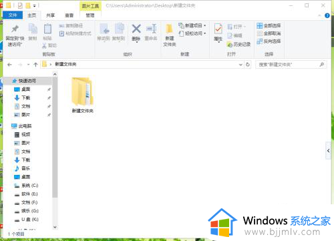Screen dimensions: 334x241
Task: Click the Cut scissors icon
Action: [44, 45]
